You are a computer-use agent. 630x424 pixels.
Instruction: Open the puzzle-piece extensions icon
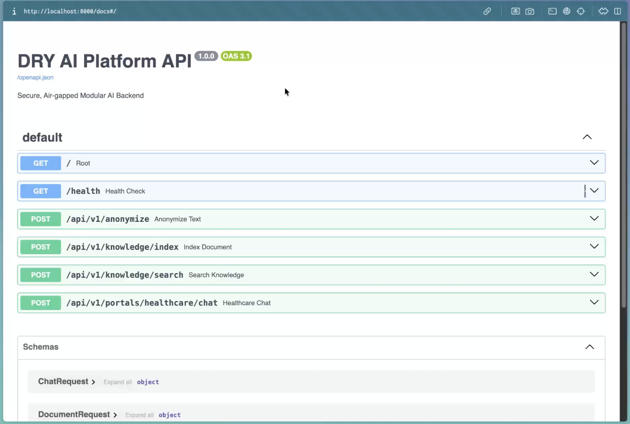[x=603, y=11]
